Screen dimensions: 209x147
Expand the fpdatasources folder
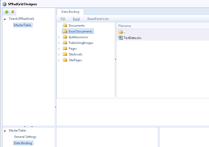[59, 37]
